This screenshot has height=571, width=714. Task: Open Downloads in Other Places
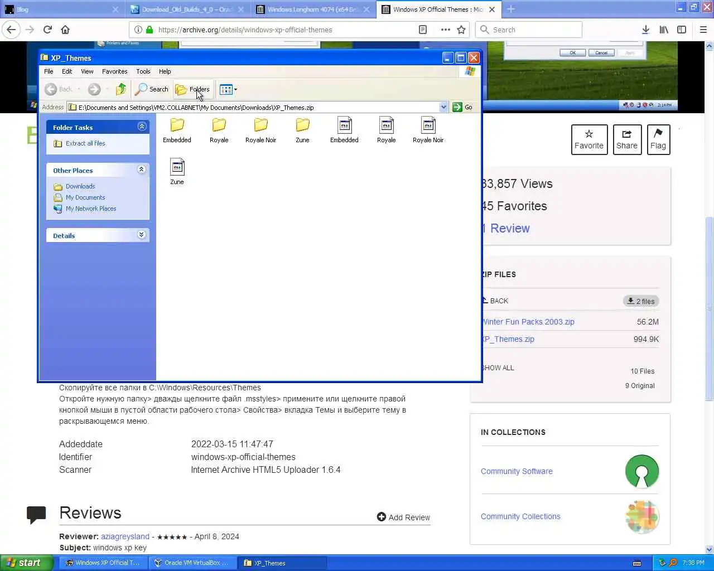coord(80,186)
